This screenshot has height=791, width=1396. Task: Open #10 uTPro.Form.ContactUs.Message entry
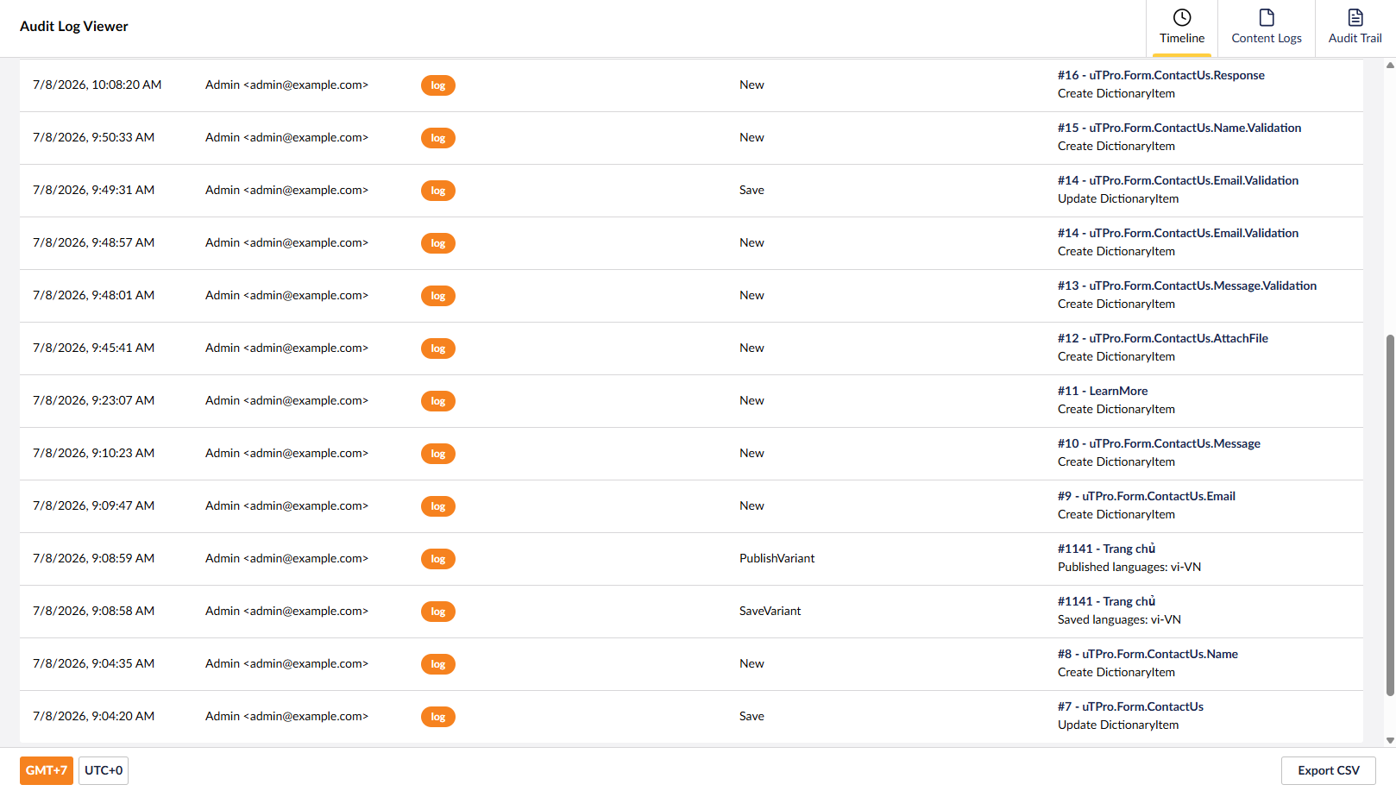coord(1159,443)
